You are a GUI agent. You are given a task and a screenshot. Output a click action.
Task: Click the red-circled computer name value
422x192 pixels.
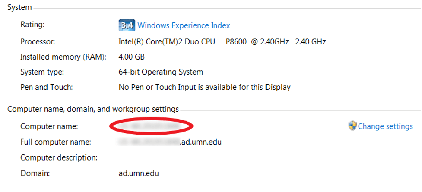point(150,126)
